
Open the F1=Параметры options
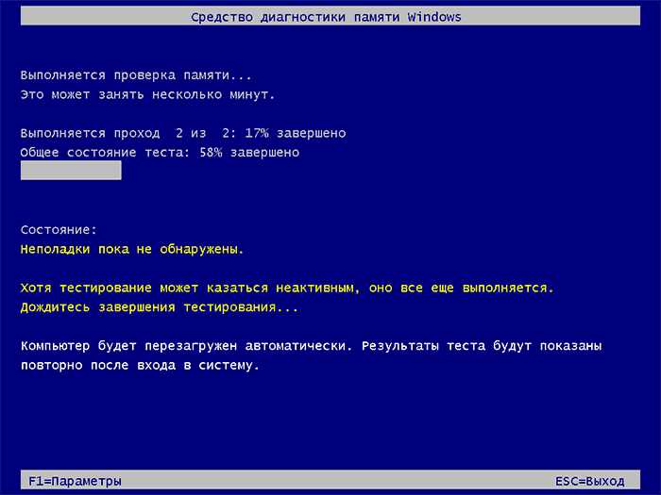pyautogui.click(x=75, y=481)
